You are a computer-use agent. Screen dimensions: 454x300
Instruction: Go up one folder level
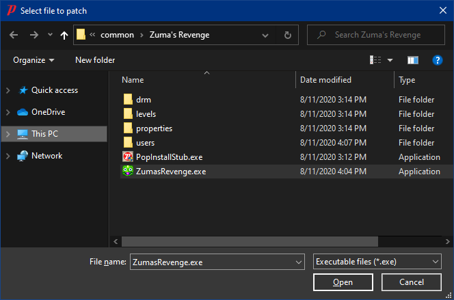tap(64, 35)
